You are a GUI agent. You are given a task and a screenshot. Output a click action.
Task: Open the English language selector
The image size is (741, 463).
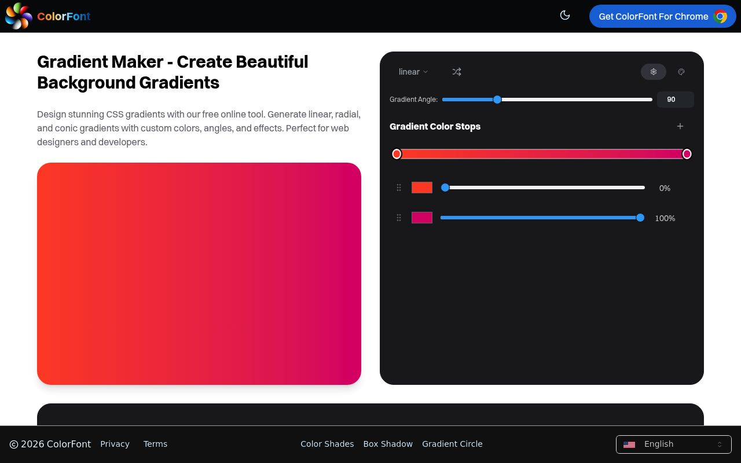[673, 444]
